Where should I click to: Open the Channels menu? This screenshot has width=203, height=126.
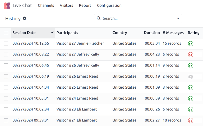(x=46, y=6)
